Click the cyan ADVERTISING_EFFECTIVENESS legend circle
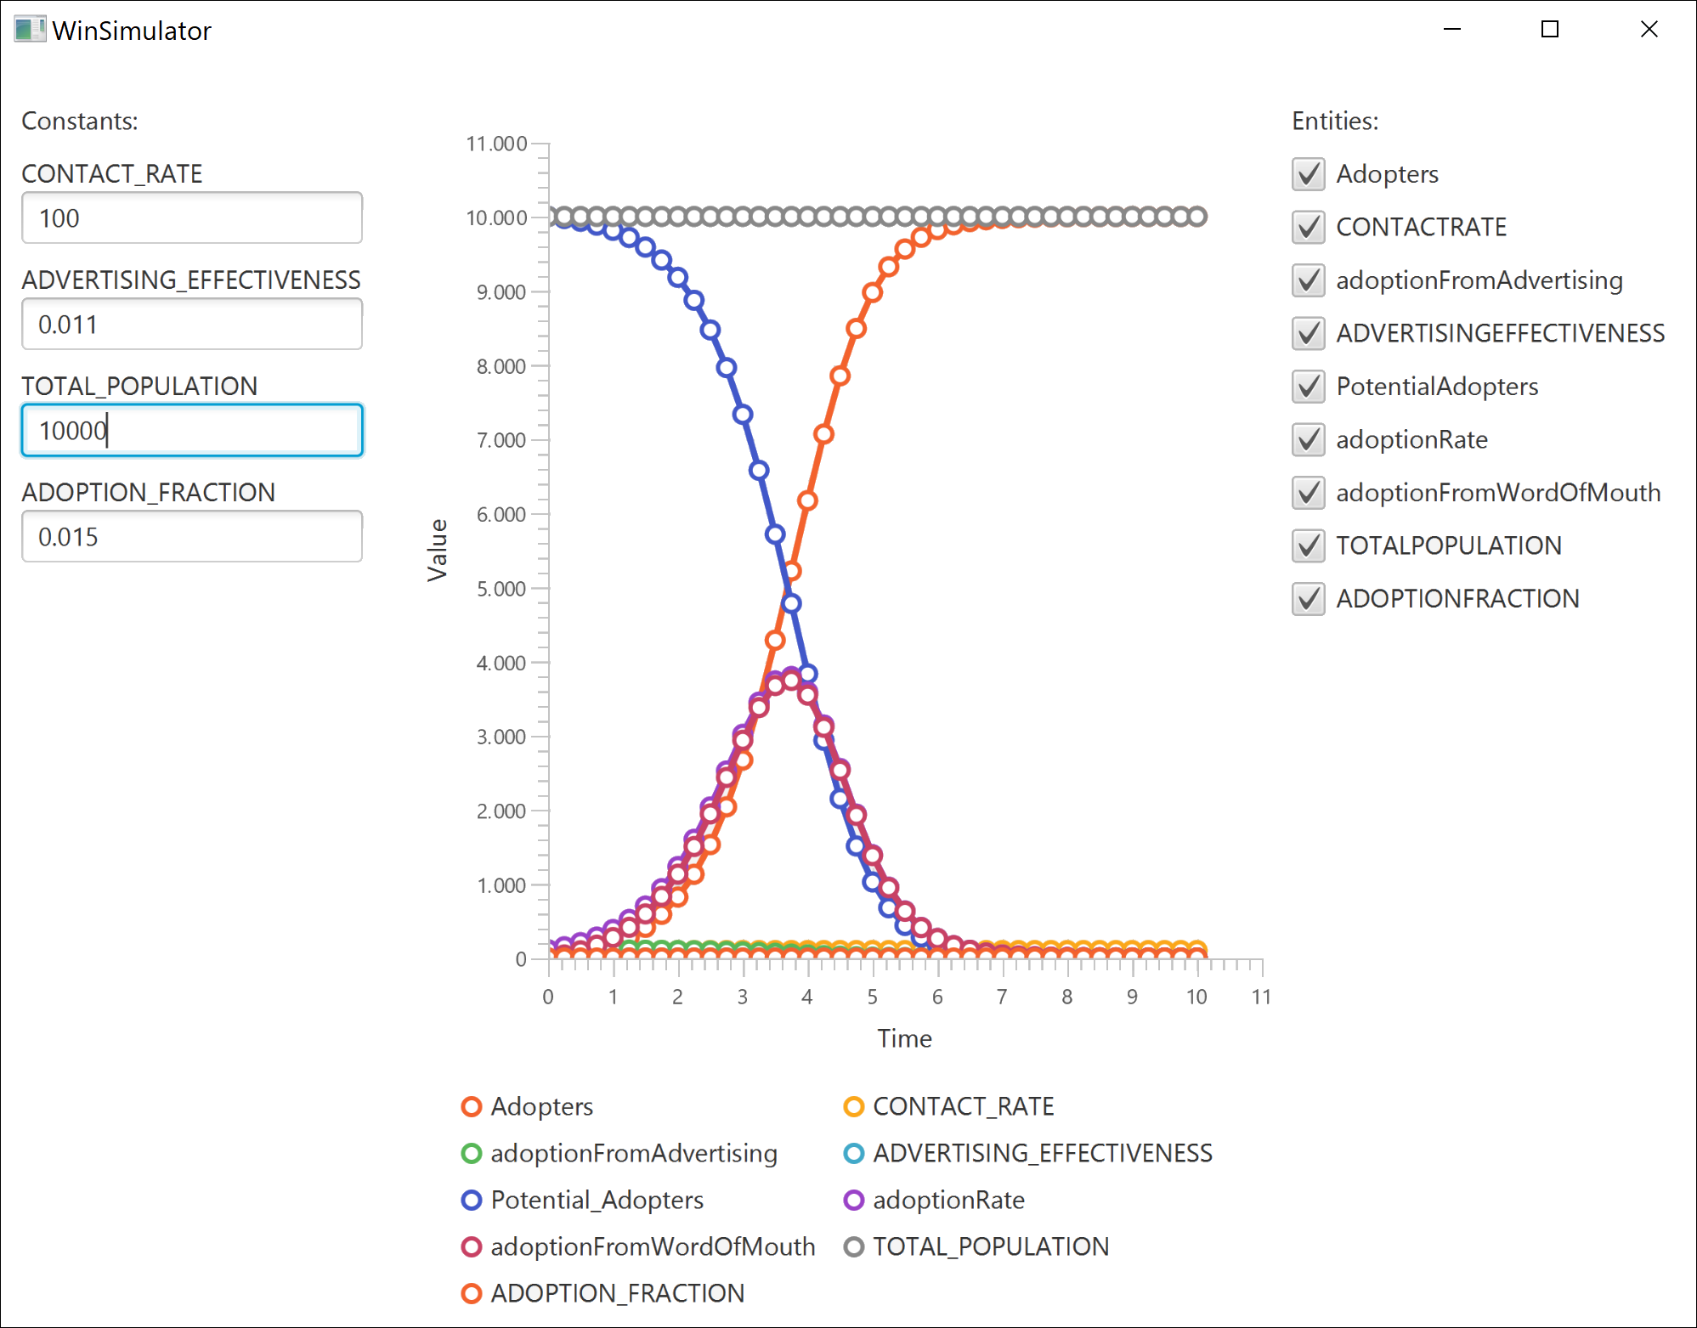The height and width of the screenshot is (1328, 1697). (x=854, y=1153)
